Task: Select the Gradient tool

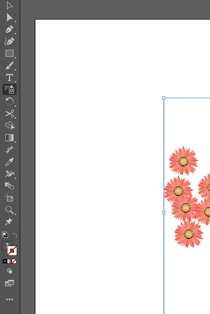Action: (x=10, y=138)
